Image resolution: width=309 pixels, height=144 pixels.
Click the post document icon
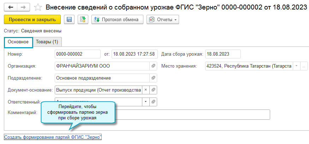pos(83,20)
